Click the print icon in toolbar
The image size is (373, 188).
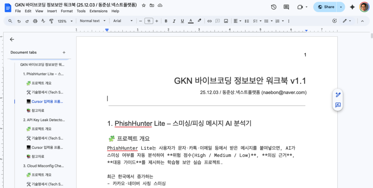coord(35,21)
